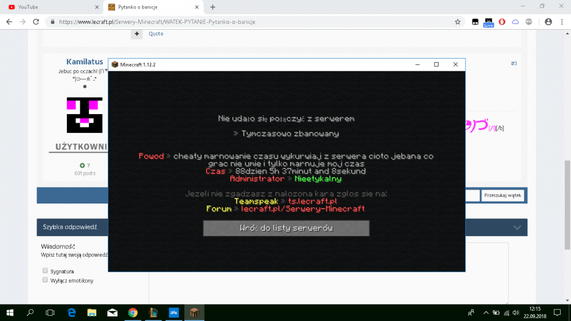
Task: Open the Action Center notifications icon
Action: click(x=557, y=312)
